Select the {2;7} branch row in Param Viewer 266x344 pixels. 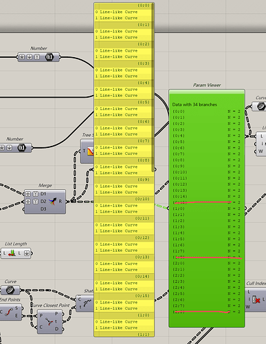coord(207,305)
